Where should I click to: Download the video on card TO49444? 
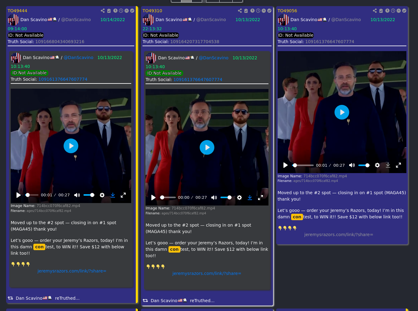click(x=113, y=195)
